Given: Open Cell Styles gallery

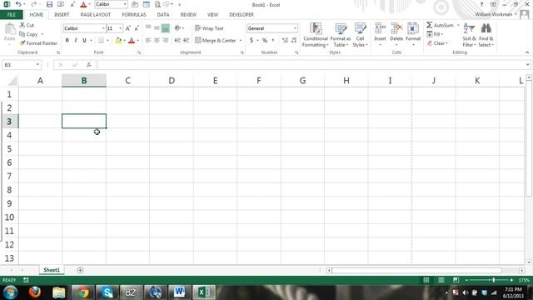Looking at the screenshot, I should (x=360, y=35).
